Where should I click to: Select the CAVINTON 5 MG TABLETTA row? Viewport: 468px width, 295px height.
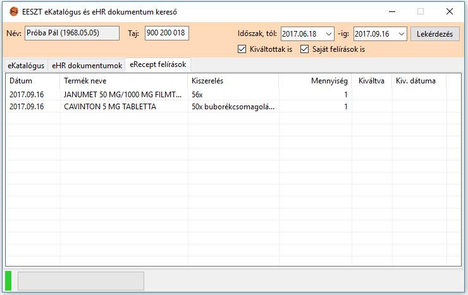pos(233,106)
